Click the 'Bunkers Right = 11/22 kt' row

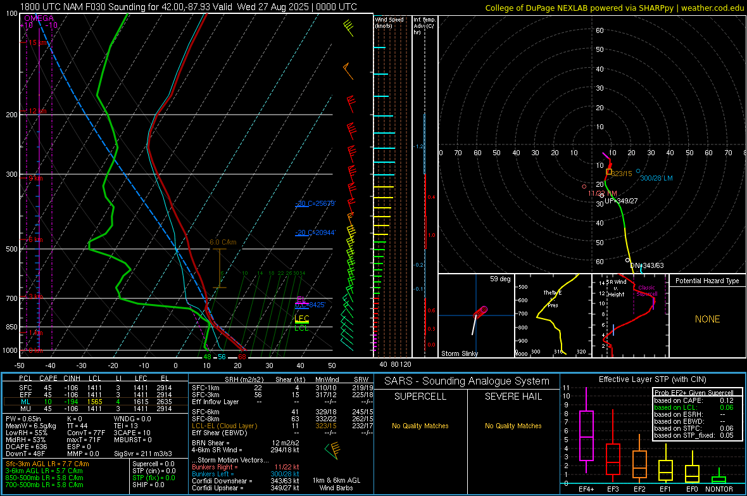point(246,467)
